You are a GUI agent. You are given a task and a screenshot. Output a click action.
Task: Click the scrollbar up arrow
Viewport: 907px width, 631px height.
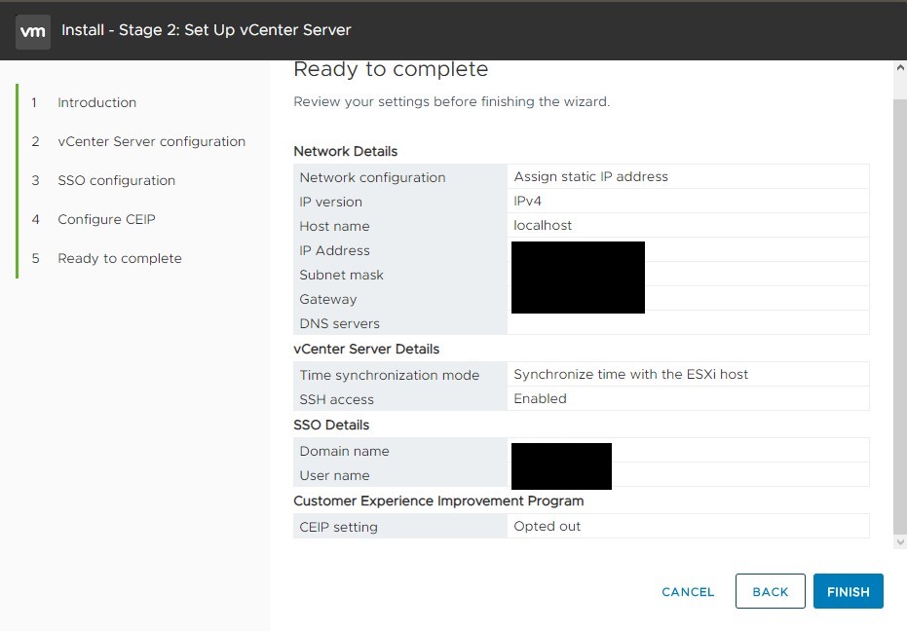900,68
